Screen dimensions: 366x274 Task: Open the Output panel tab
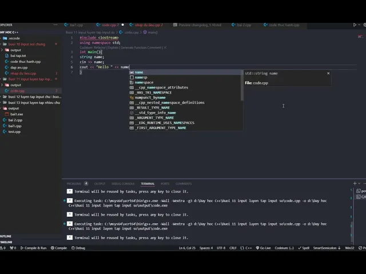coord(100,184)
